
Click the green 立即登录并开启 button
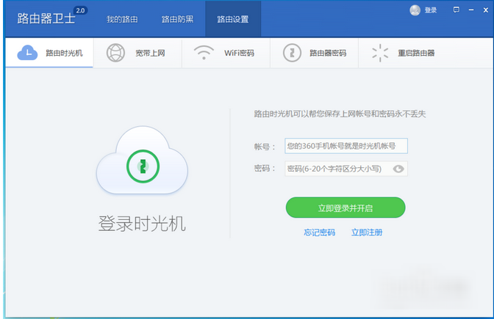(x=346, y=208)
